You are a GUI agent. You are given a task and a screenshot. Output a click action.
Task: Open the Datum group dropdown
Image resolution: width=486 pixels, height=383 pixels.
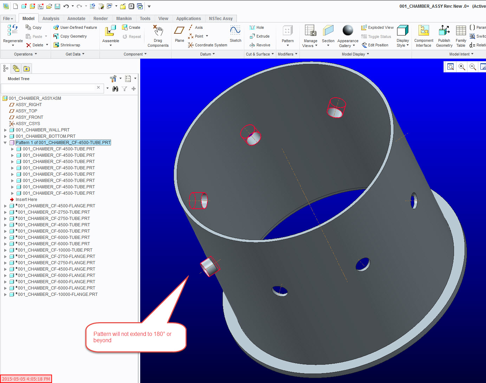(207, 54)
